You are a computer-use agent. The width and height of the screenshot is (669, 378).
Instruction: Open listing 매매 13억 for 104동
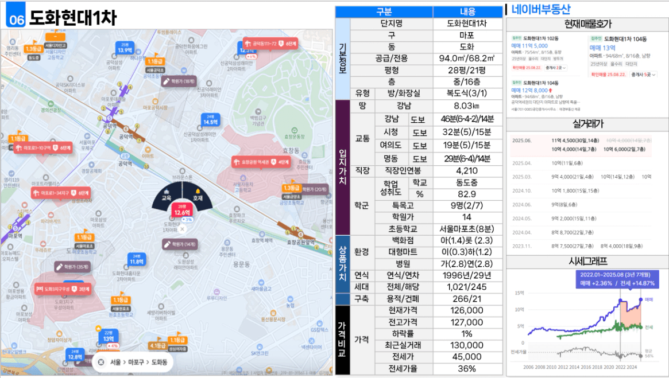click(602, 48)
